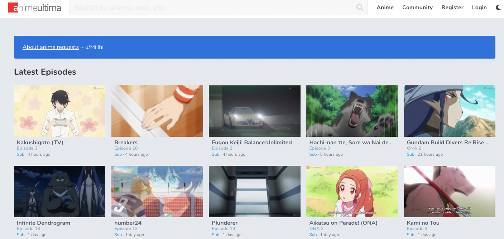The width and height of the screenshot is (504, 239).
Task: Toggle dark mode moon icon
Action: 498,8
